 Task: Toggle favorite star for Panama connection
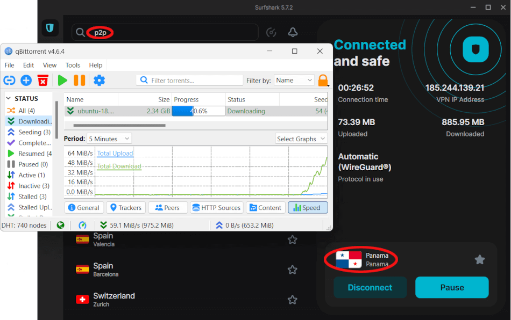(480, 259)
